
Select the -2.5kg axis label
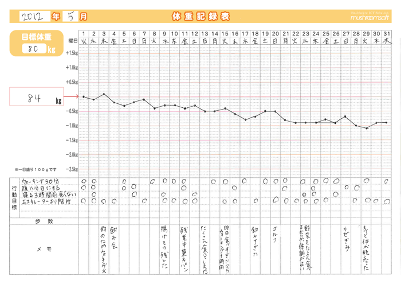[72, 169]
